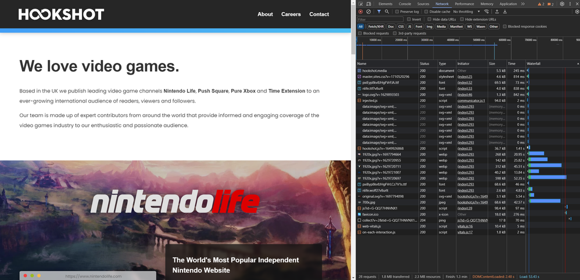Sort requests by Name column header
580x280 pixels.
[387, 63]
